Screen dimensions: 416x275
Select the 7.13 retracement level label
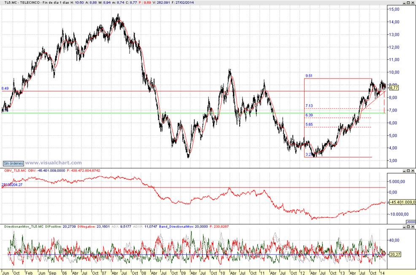(x=309, y=106)
